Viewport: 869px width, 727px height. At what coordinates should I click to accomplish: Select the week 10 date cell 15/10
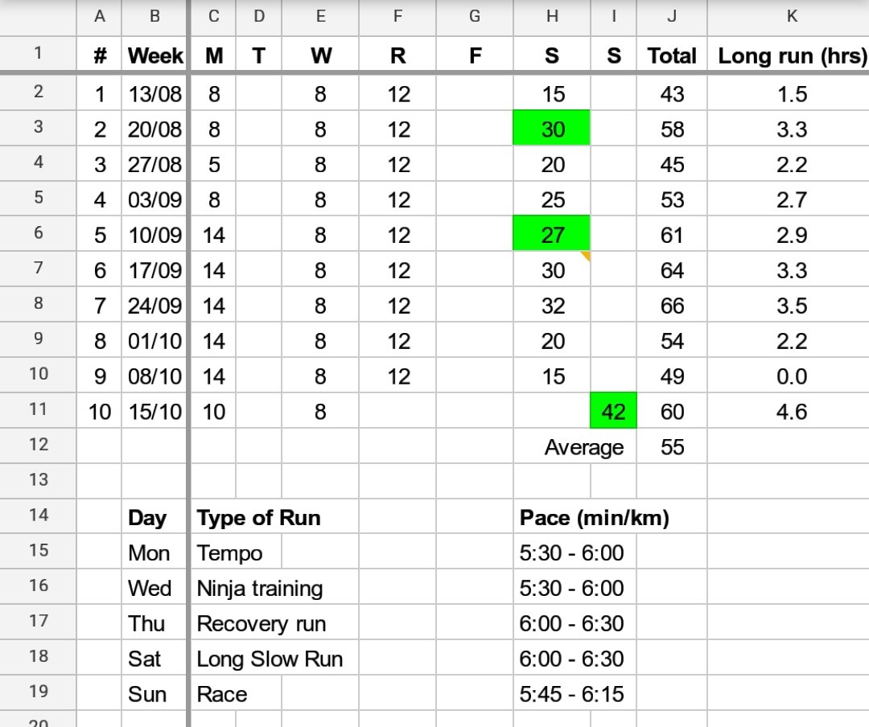[154, 411]
